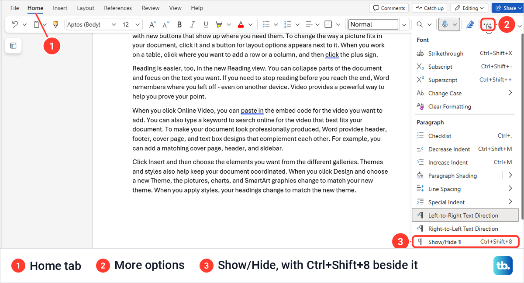Open the Help tab
This screenshot has height=283, width=524.
tap(197, 8)
